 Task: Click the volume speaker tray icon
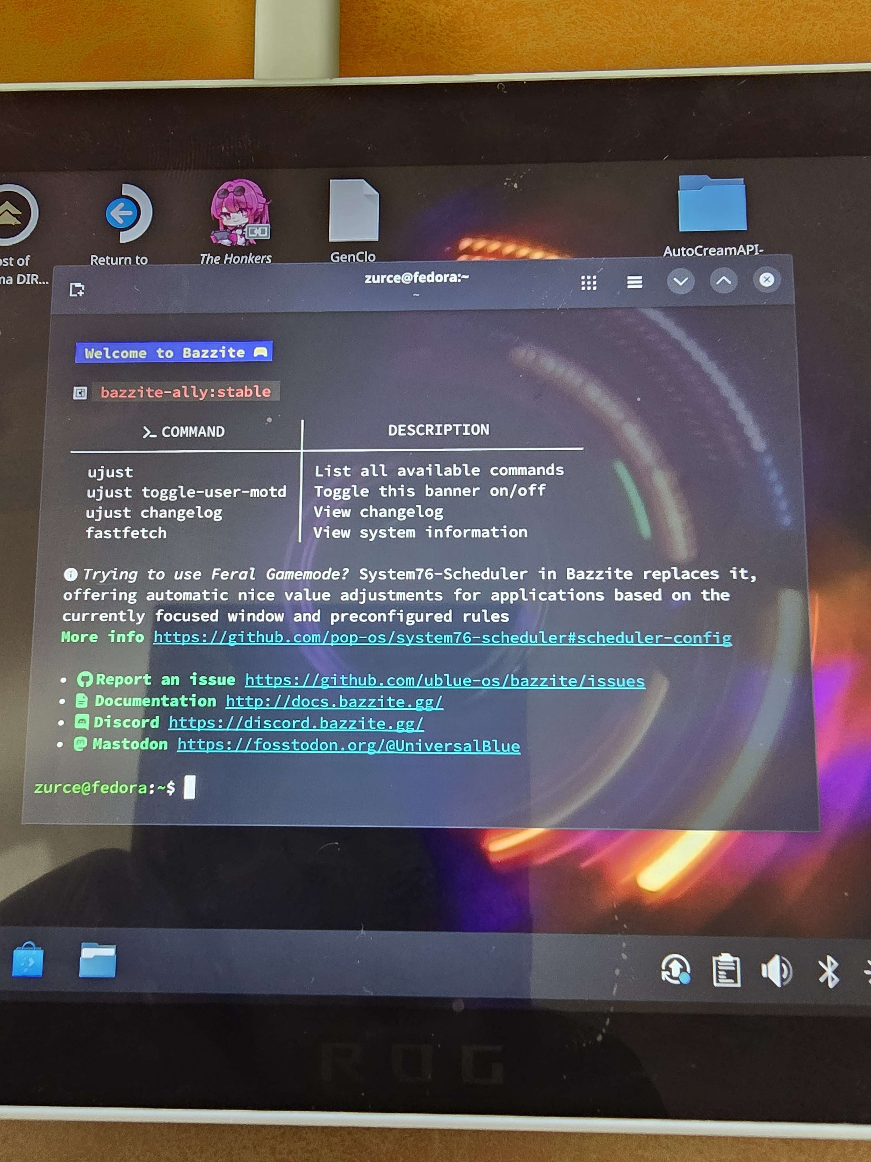point(775,971)
